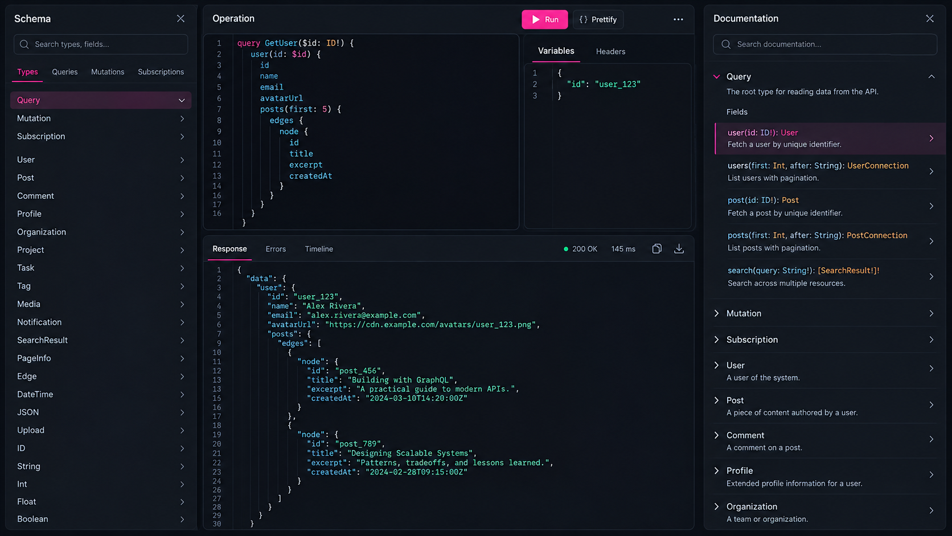
Task: Select the Project type
Action: pos(101,250)
